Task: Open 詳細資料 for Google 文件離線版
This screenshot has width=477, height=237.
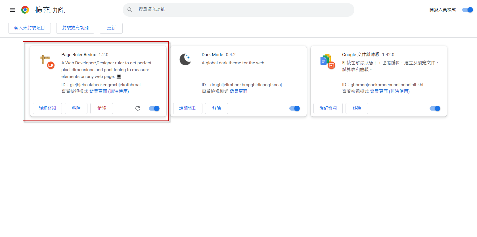Action: coord(328,108)
